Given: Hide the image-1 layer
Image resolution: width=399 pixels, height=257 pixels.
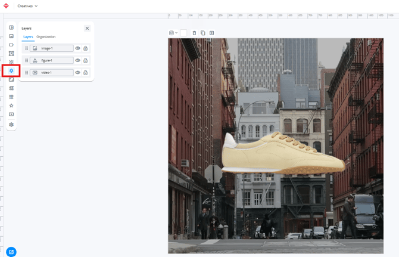Looking at the screenshot, I should 77,48.
